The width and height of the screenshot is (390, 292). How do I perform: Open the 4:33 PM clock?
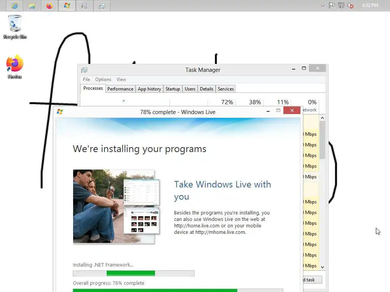pos(370,5)
